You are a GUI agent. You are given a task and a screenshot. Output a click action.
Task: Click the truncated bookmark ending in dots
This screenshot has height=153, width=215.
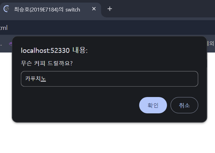tap(1, 44)
